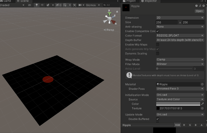207x133 pixels.
Task: Click the Aniso Level slider
Action: coord(174,69)
